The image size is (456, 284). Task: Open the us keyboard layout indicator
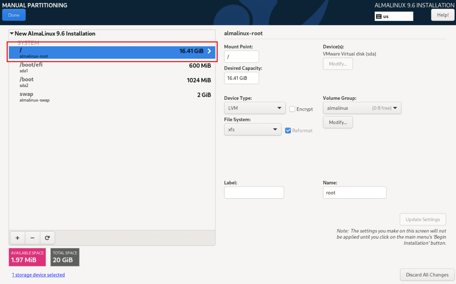pyautogui.click(x=394, y=16)
